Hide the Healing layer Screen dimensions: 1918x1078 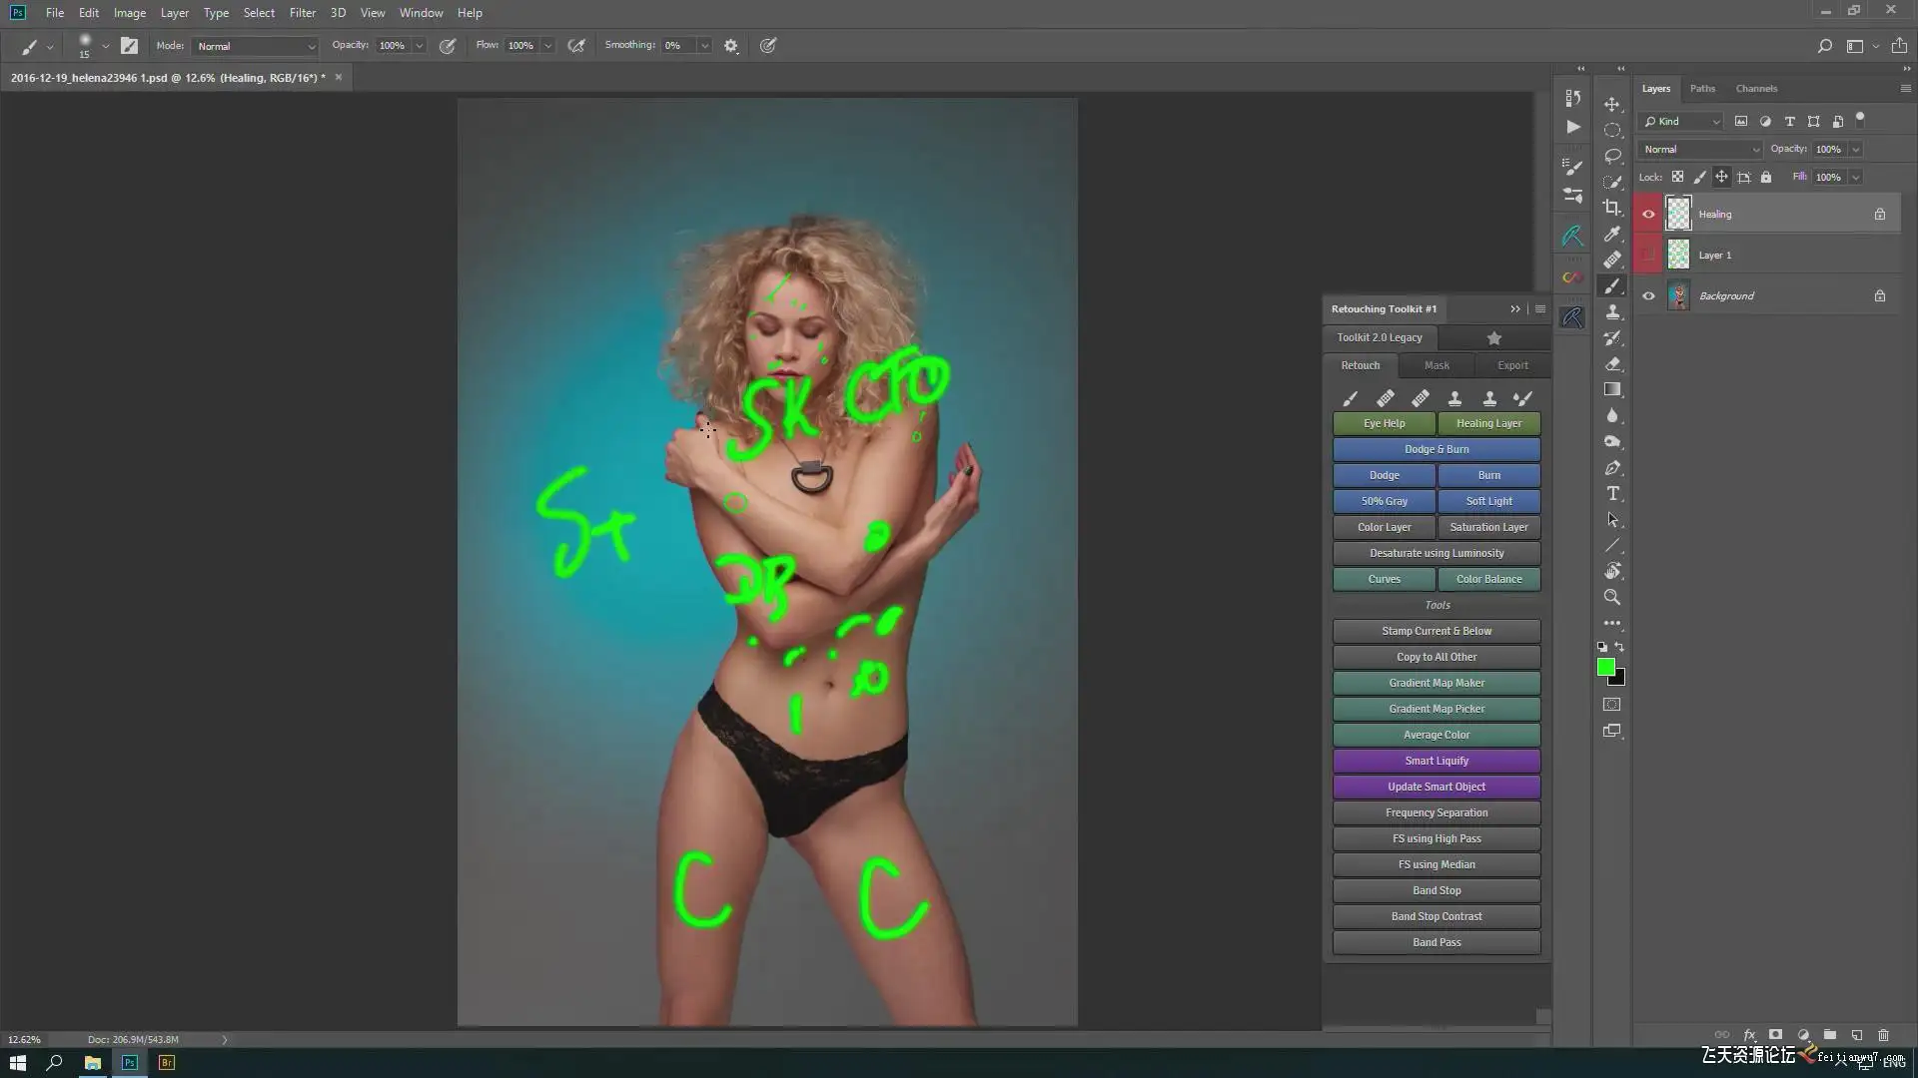pos(1648,214)
